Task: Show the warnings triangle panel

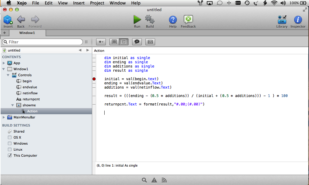Action: pos(154,180)
